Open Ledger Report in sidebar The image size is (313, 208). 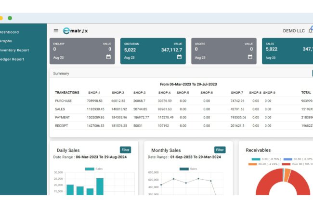(12, 59)
